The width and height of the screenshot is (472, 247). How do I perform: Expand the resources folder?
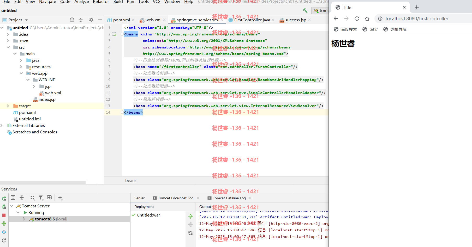point(21,67)
